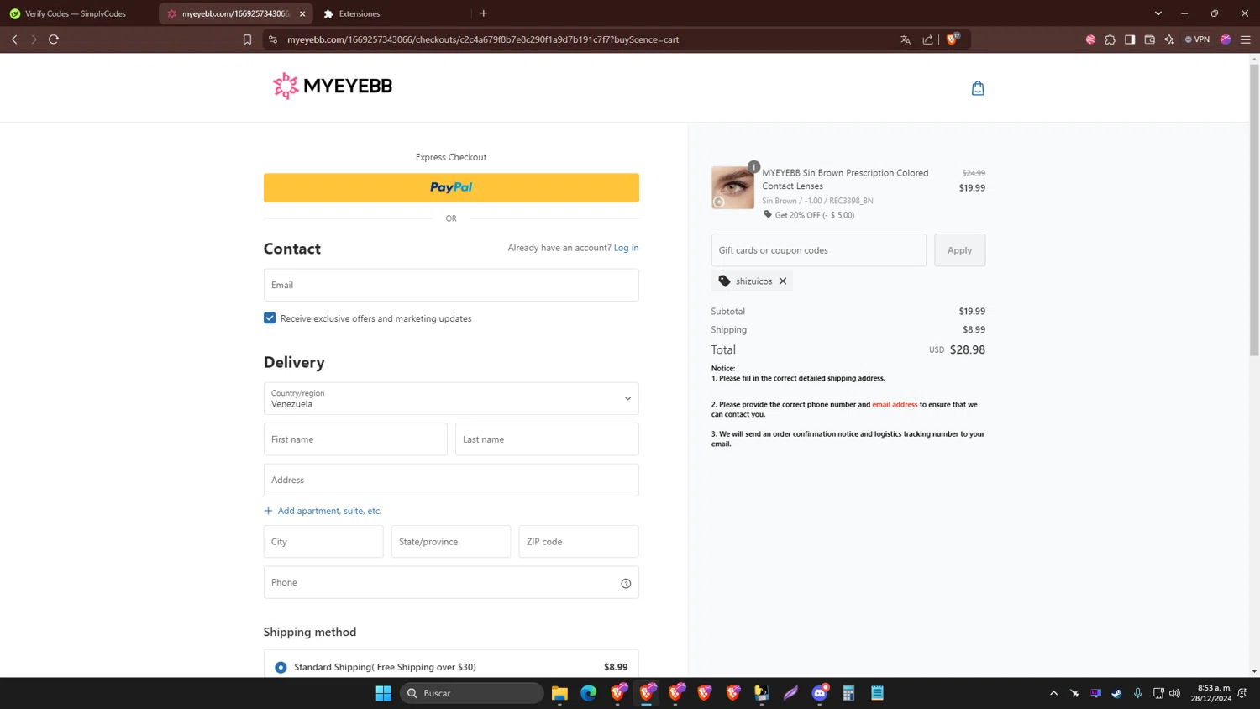The image size is (1260, 709).
Task: Remove the shizuicos coupon code
Action: [x=783, y=281]
